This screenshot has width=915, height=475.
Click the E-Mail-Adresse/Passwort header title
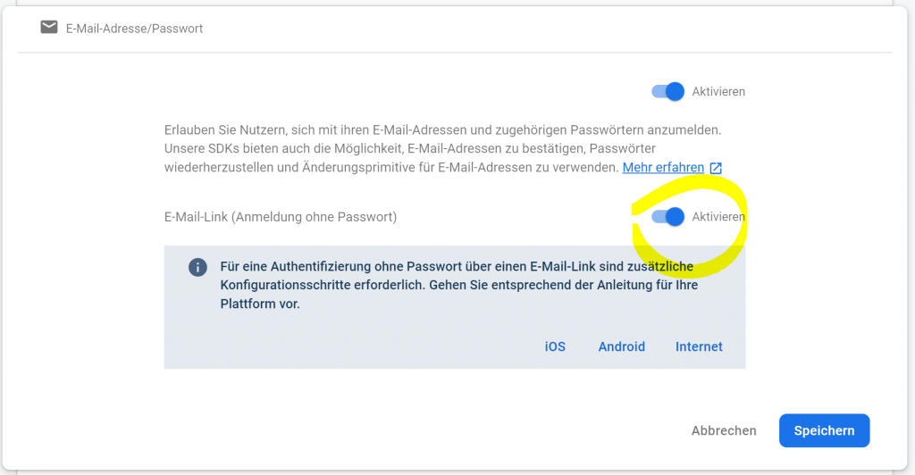point(134,29)
